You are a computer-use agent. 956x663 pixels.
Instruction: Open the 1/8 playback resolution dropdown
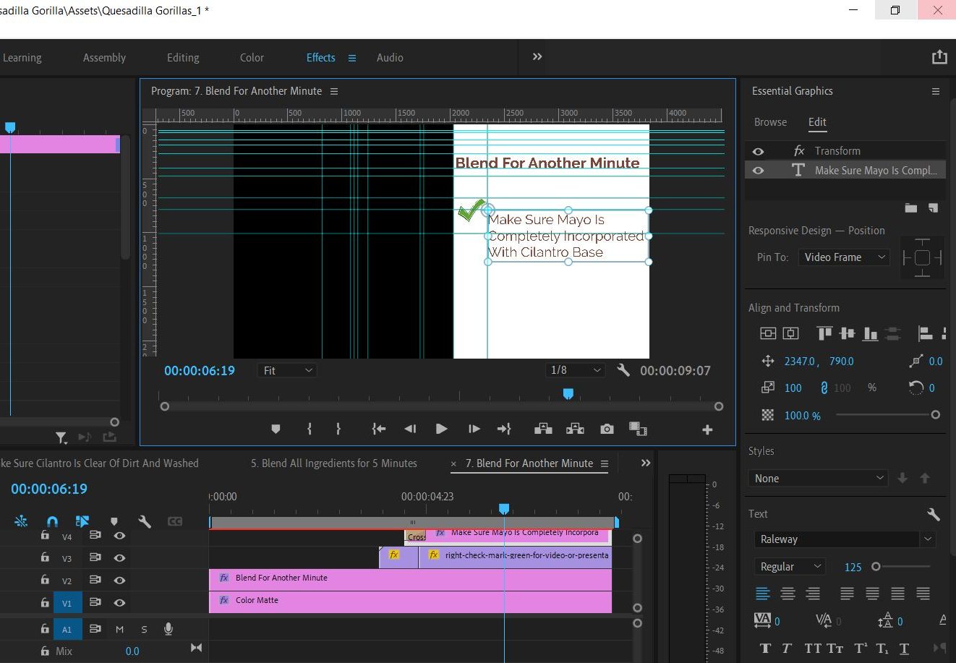pos(575,370)
